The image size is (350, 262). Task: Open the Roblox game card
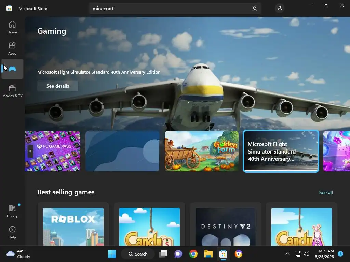coord(73,224)
